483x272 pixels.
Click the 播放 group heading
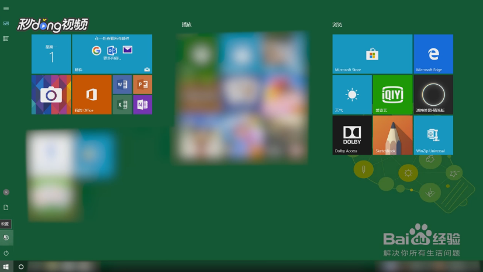187,25
